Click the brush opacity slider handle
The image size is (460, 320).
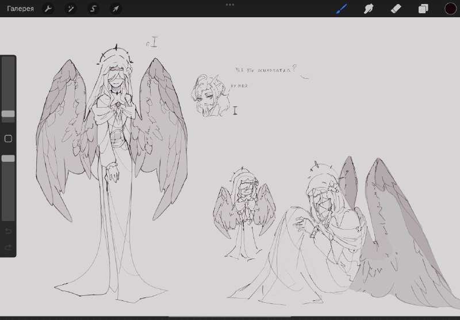click(8, 158)
